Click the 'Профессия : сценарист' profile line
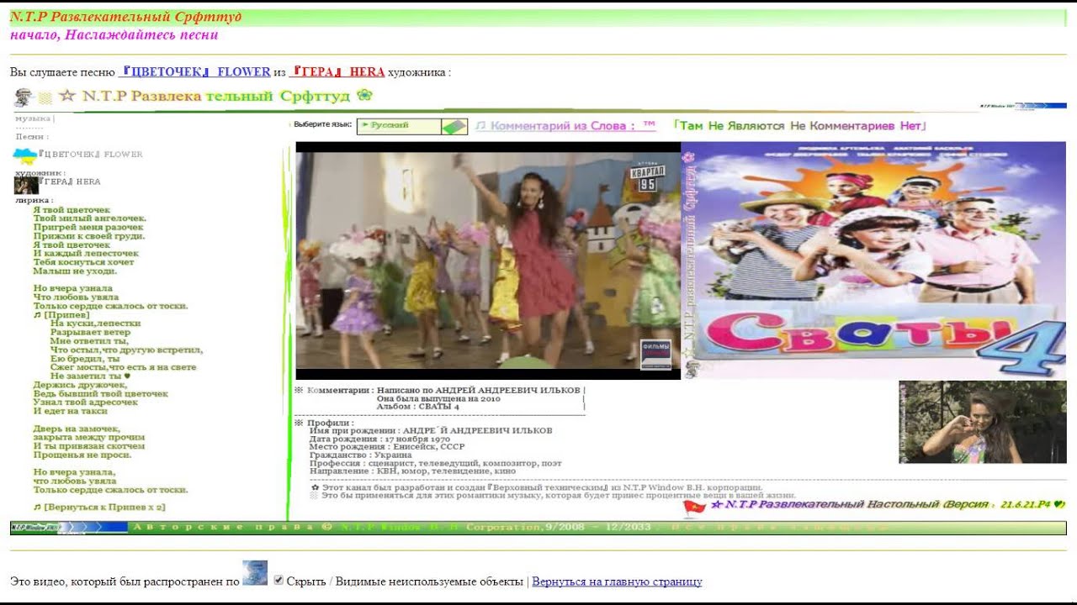The width and height of the screenshot is (1077, 605). click(435, 463)
